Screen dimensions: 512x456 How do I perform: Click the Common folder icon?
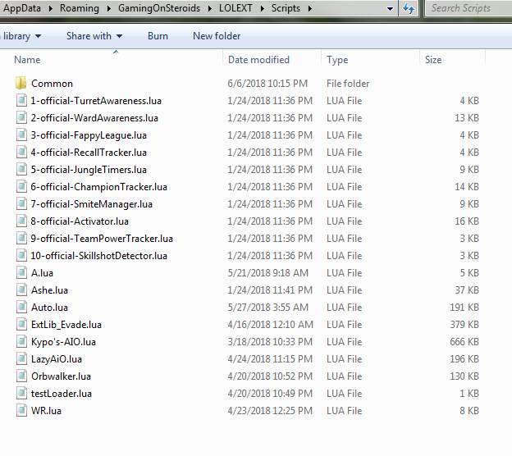click(21, 83)
